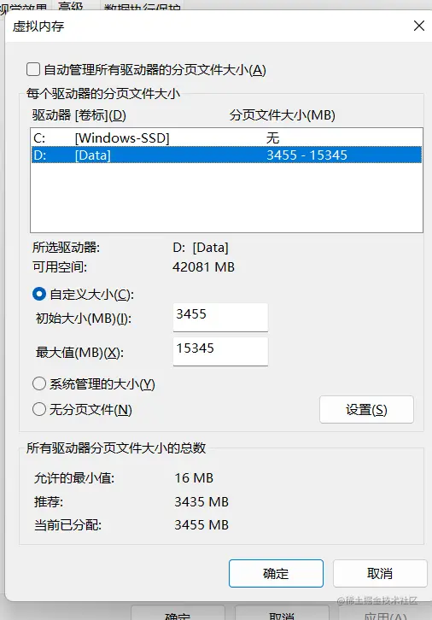This screenshot has height=620, width=432.
Task: Choose the 系统管理的大小 radio option
Action: [39, 384]
